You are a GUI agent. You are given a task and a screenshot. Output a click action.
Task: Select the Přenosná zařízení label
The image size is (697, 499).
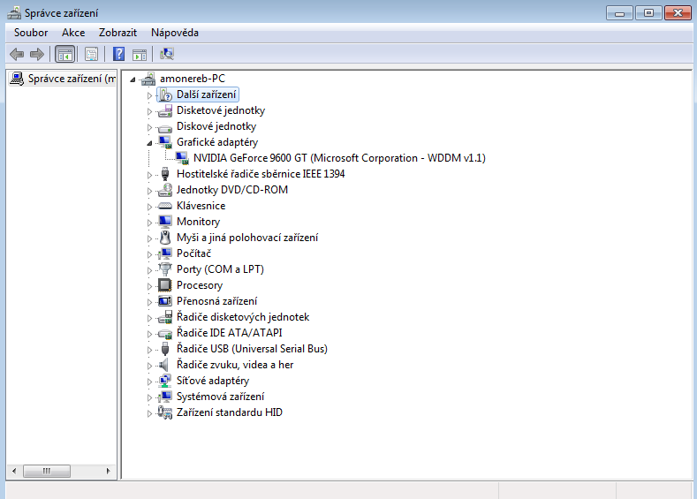(217, 301)
